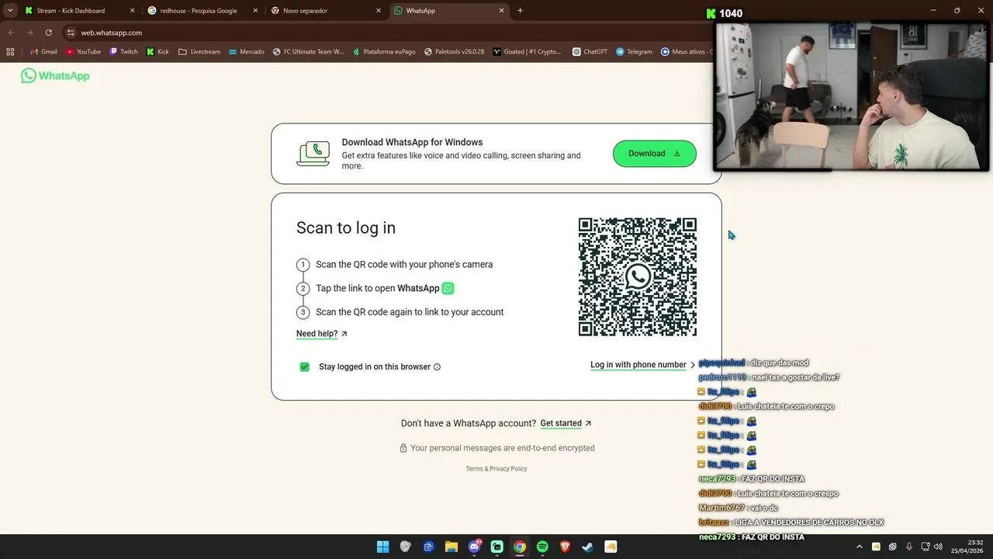Open Chrome in the taskbar
The height and width of the screenshot is (559, 993).
520,547
